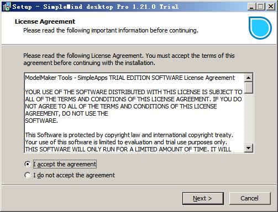Click the license scroll up arrow
The width and height of the screenshot is (278, 212).
pos(249,78)
